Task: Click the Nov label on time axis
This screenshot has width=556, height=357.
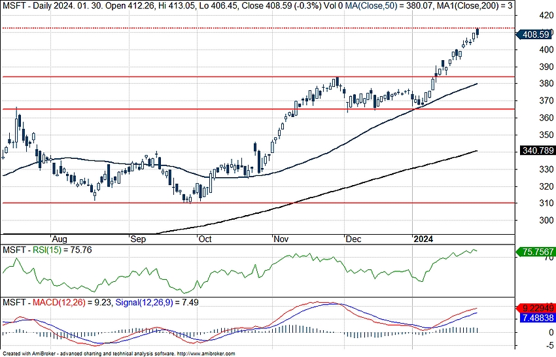Action: point(281,239)
